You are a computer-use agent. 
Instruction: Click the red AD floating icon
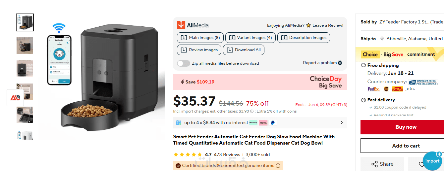tap(15, 98)
